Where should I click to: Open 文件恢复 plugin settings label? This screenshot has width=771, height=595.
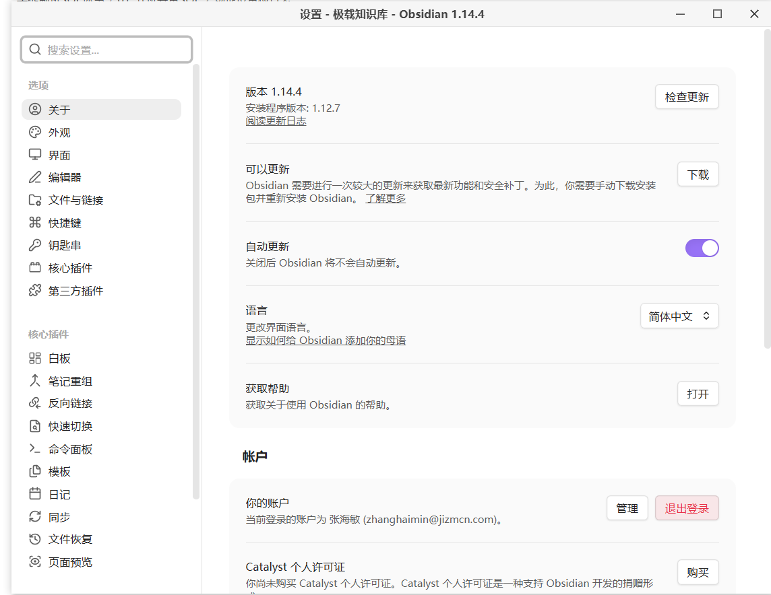pyautogui.click(x=70, y=539)
